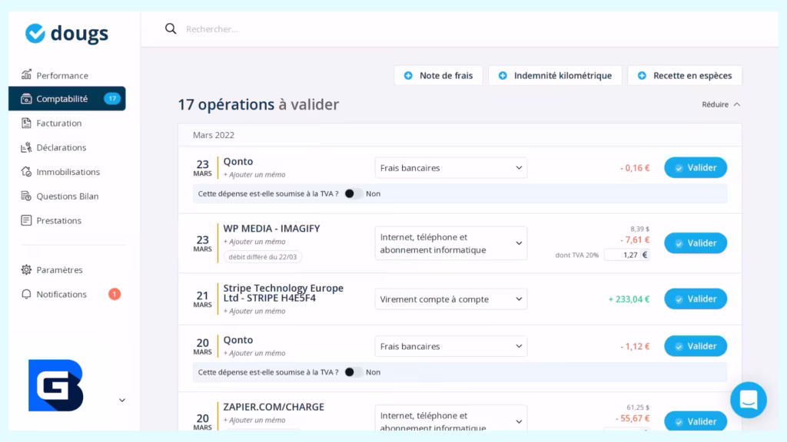Click the Performance chart icon in sidebar

pos(26,75)
